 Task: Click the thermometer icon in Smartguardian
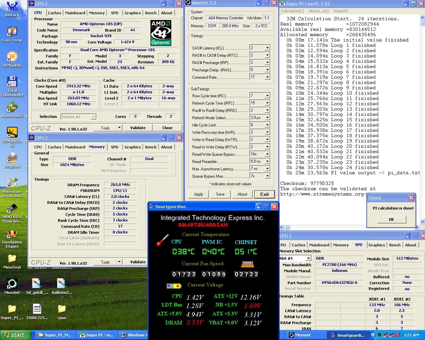(162, 240)
